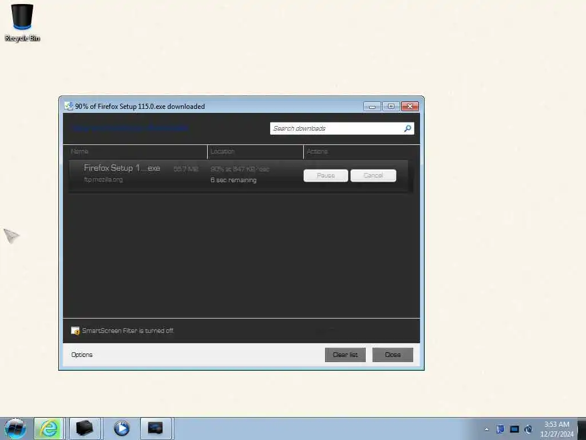The image size is (586, 440).
Task: Maximize the downloads window
Action: click(391, 107)
